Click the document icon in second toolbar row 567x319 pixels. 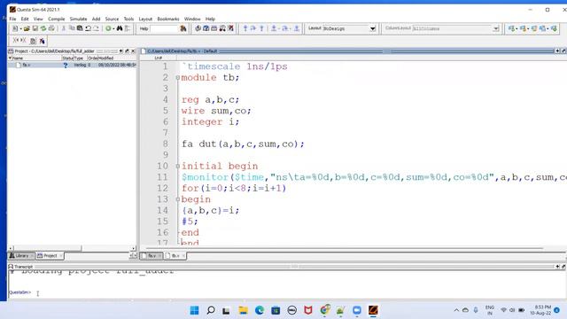33,41
